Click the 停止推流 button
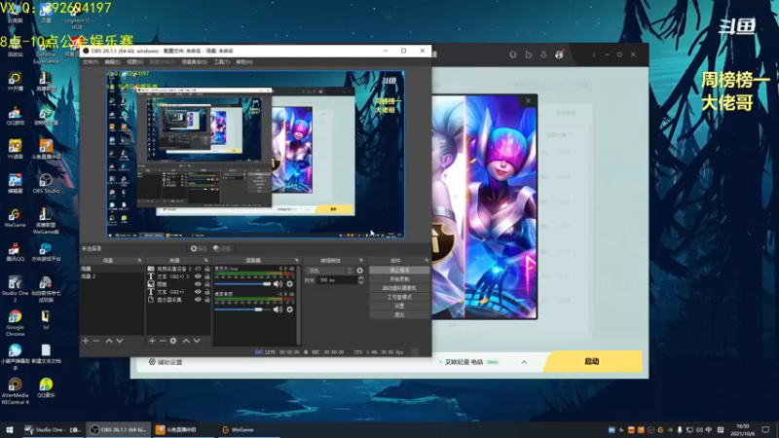 tap(399, 271)
